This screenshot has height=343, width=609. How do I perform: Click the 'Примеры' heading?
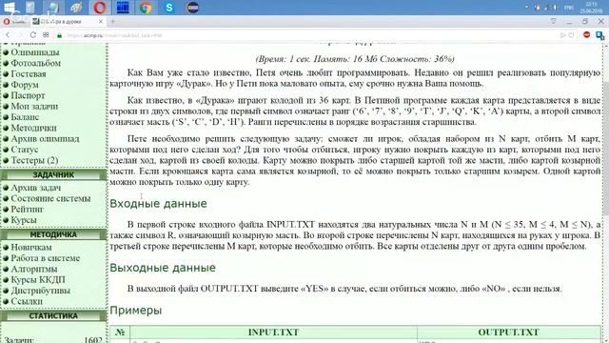135,311
